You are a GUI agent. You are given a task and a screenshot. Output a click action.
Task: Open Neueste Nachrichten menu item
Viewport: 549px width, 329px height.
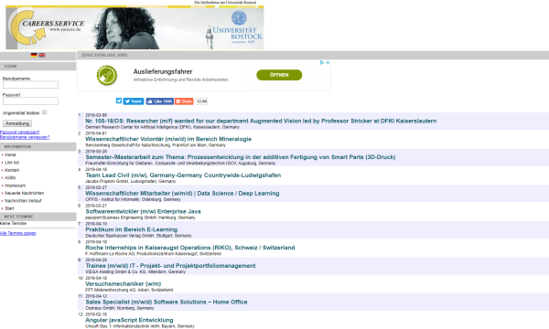tap(24, 193)
